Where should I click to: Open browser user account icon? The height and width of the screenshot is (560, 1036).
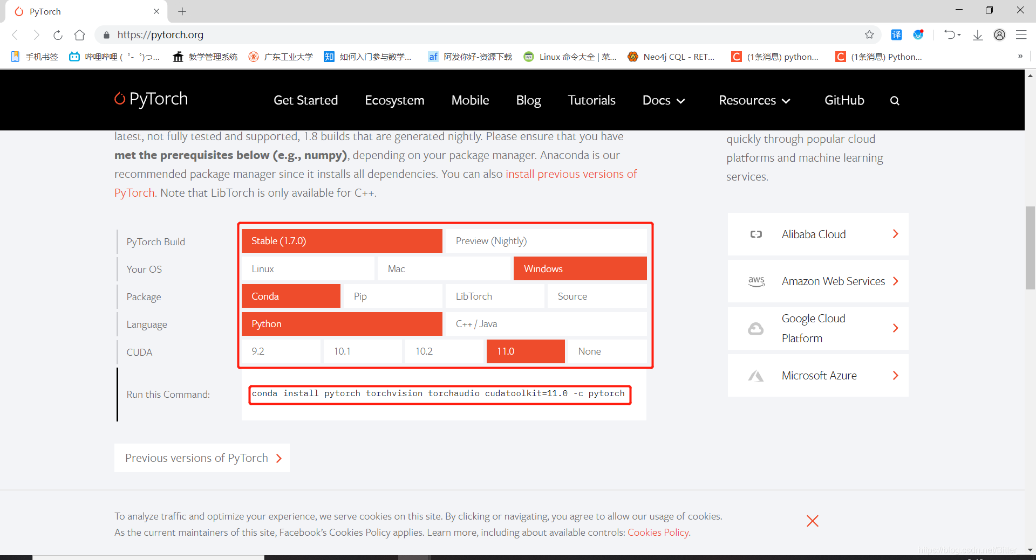(999, 35)
